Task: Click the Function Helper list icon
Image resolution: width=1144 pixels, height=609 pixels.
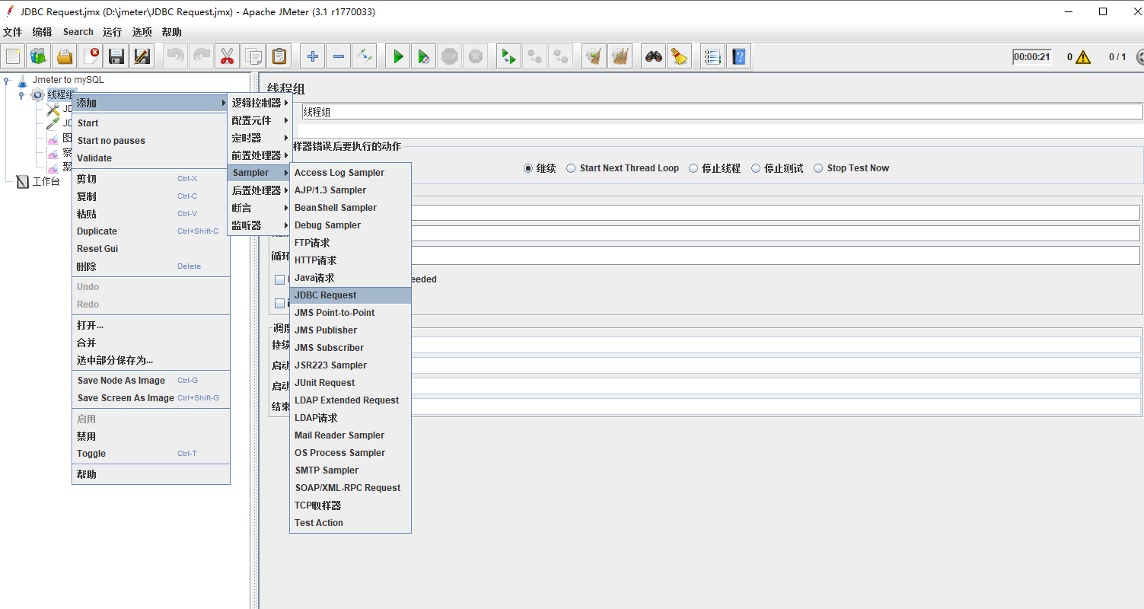Action: click(713, 56)
